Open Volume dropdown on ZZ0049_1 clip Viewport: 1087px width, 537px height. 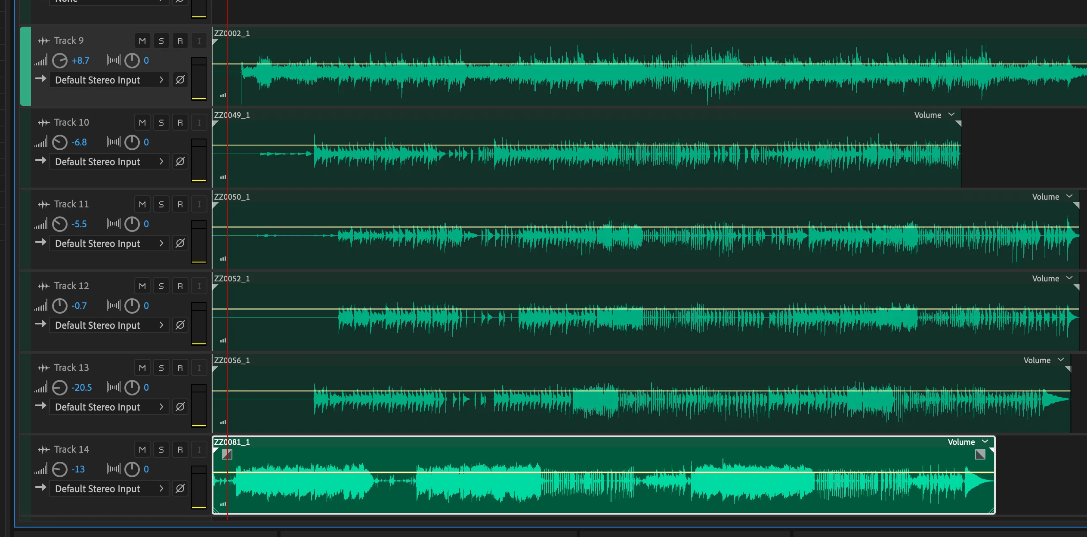951,115
